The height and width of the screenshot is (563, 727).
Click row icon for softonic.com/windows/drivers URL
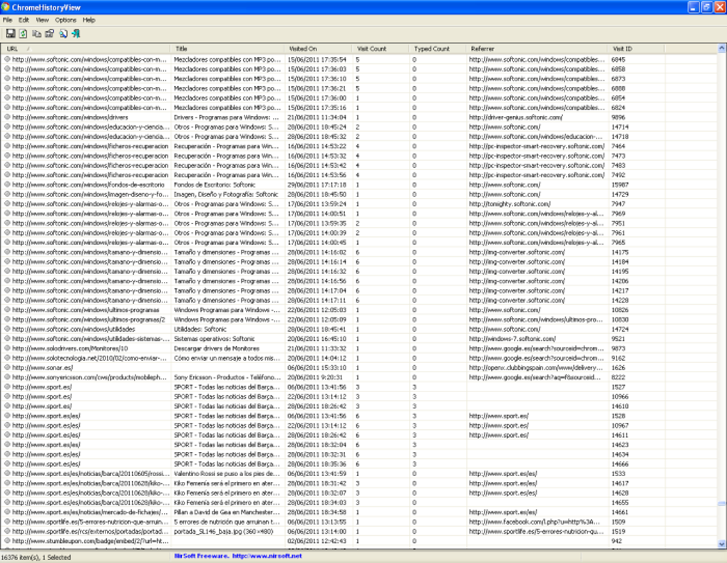pyautogui.click(x=7, y=117)
